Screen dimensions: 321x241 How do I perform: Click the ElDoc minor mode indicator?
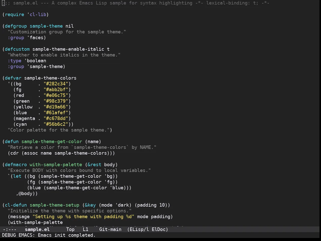tap(160, 229)
